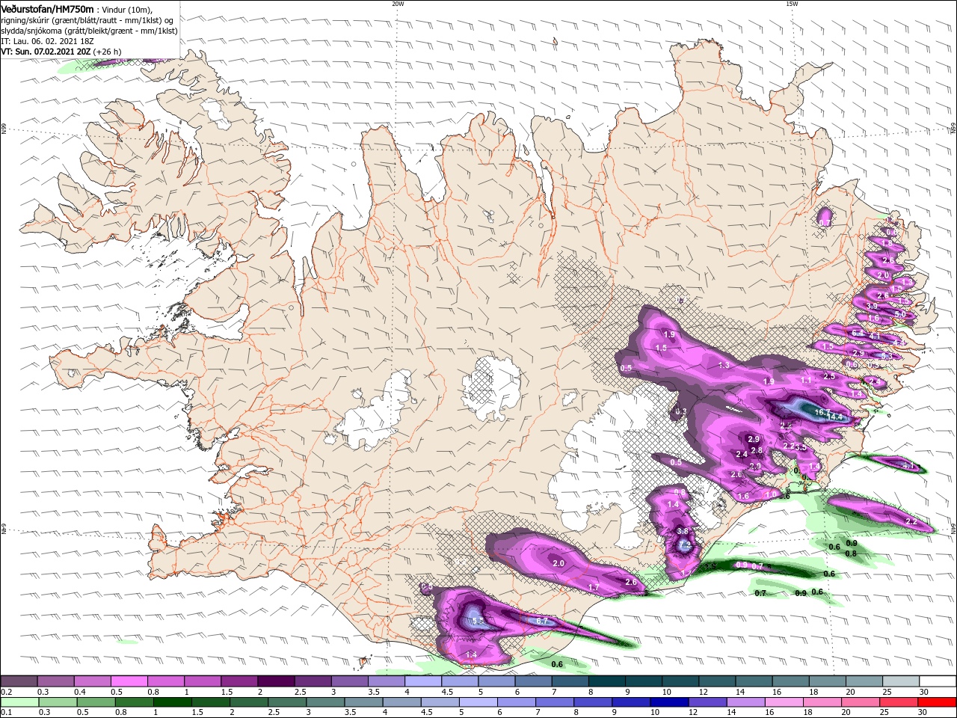Click the lower legend pink swatch labeled 18
Image resolution: width=957 pixels, height=718 pixels.
tap(822, 702)
